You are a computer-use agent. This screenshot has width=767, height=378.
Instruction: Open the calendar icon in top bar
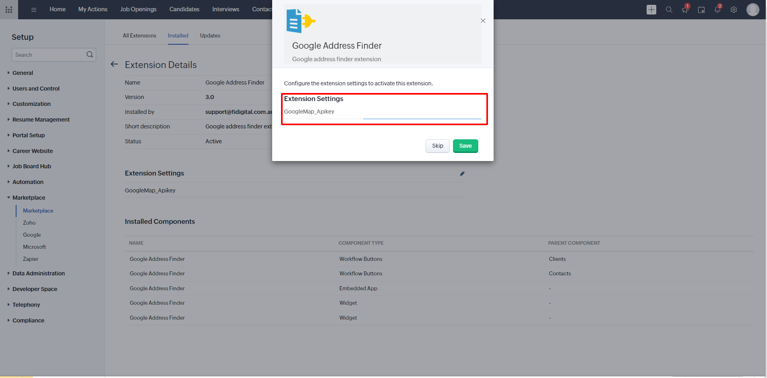click(701, 10)
